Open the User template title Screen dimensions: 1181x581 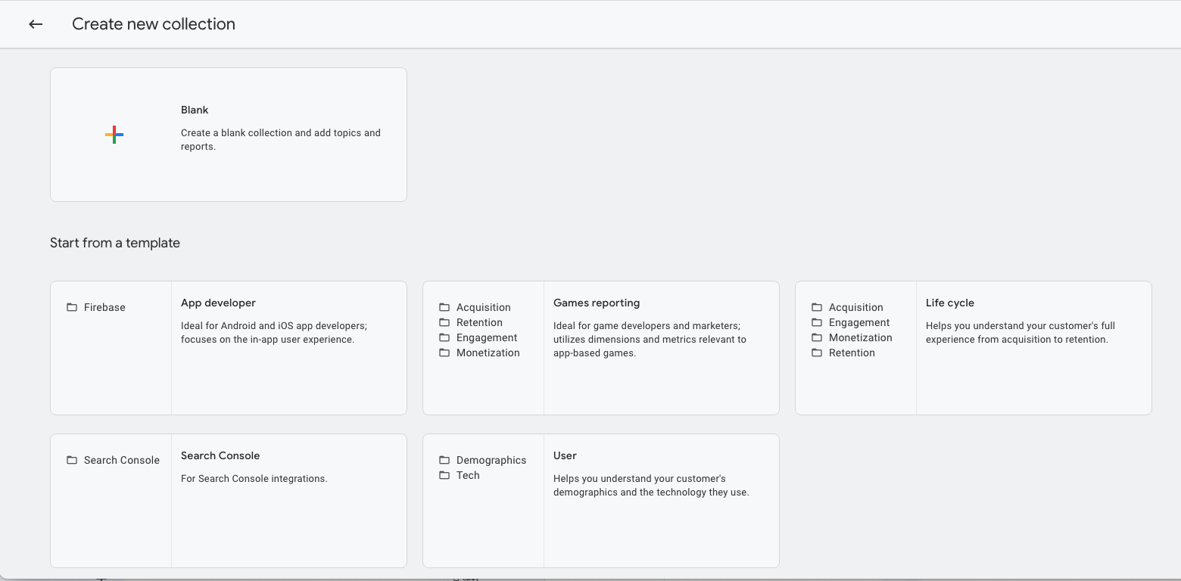(565, 455)
